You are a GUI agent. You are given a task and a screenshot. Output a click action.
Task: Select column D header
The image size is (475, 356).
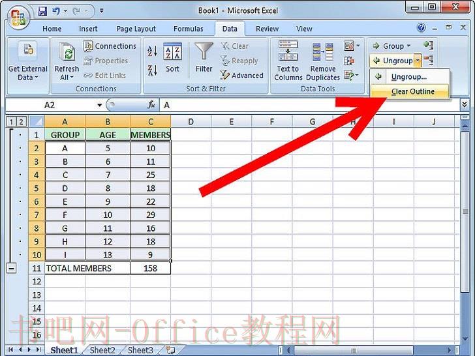click(x=191, y=122)
